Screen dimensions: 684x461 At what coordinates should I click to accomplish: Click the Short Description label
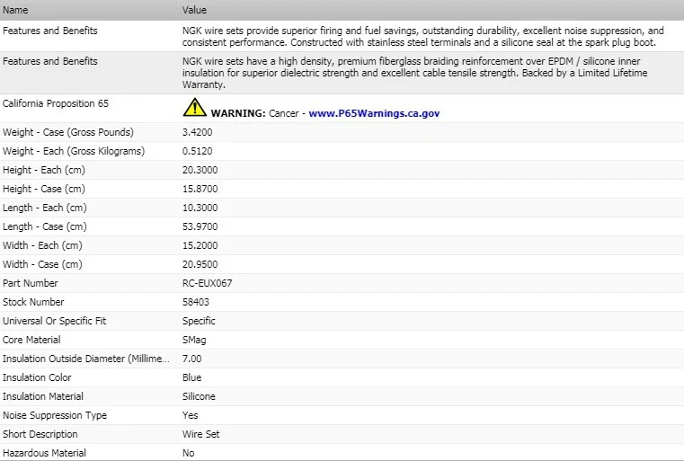pyautogui.click(x=40, y=434)
